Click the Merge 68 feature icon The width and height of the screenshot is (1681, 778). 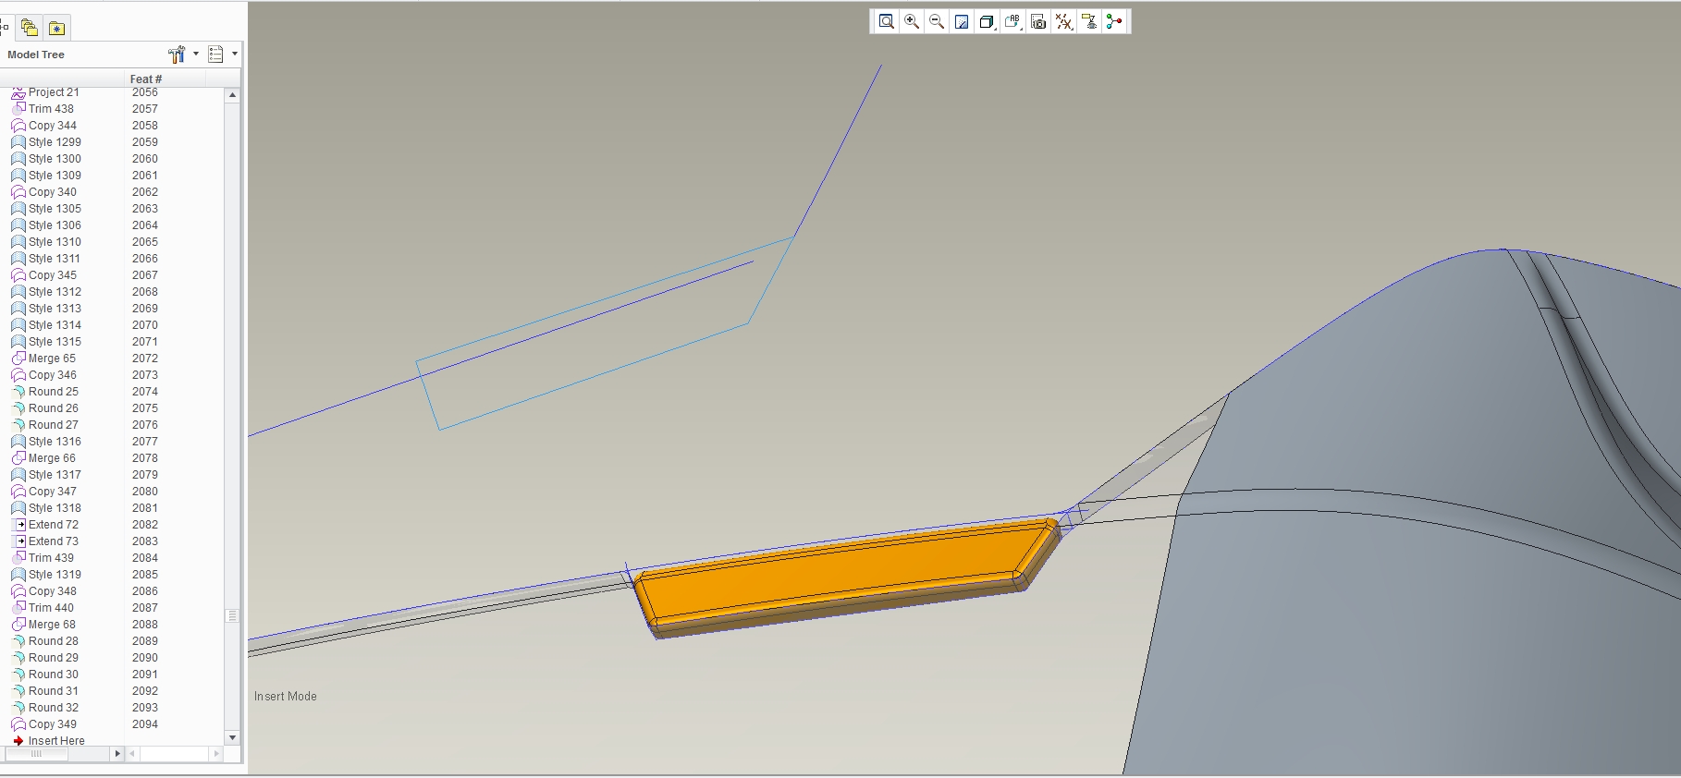pyautogui.click(x=18, y=625)
